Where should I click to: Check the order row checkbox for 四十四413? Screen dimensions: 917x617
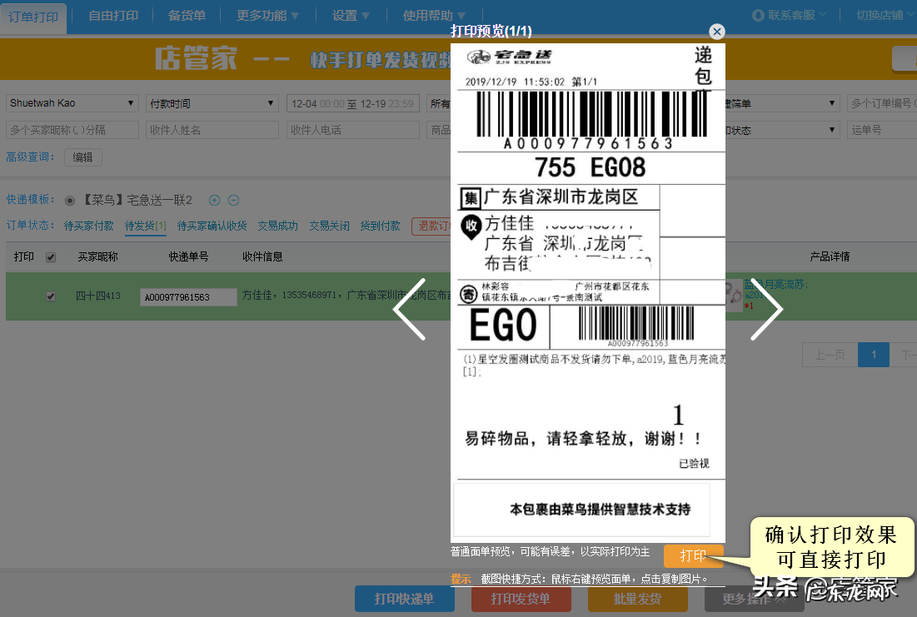[x=51, y=296]
